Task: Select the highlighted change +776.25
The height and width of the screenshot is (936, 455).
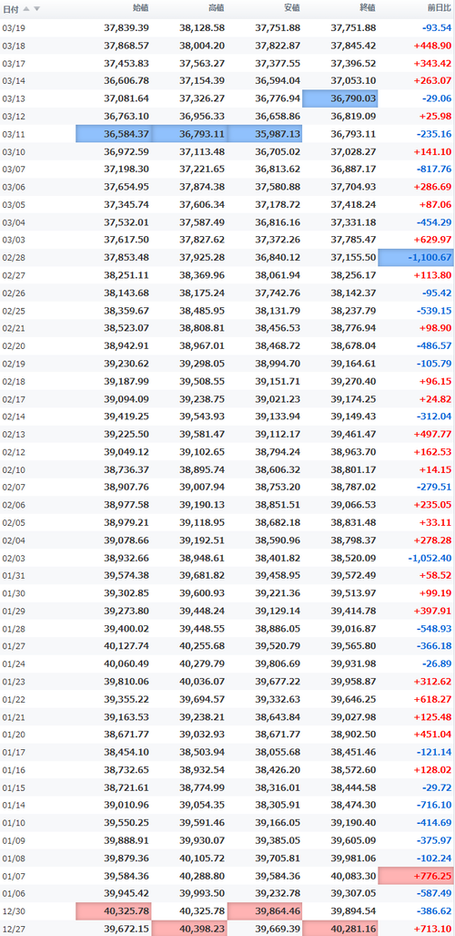Action: pyautogui.click(x=416, y=877)
